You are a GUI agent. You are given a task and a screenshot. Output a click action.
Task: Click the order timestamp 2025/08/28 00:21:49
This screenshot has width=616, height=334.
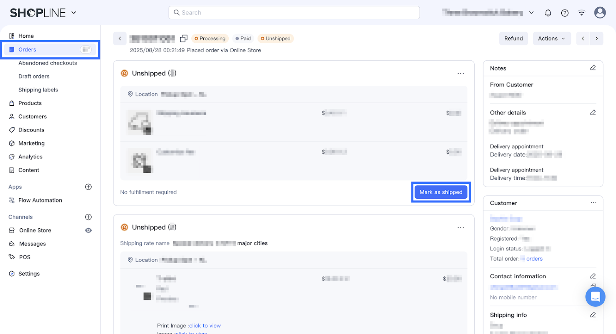pos(157,50)
